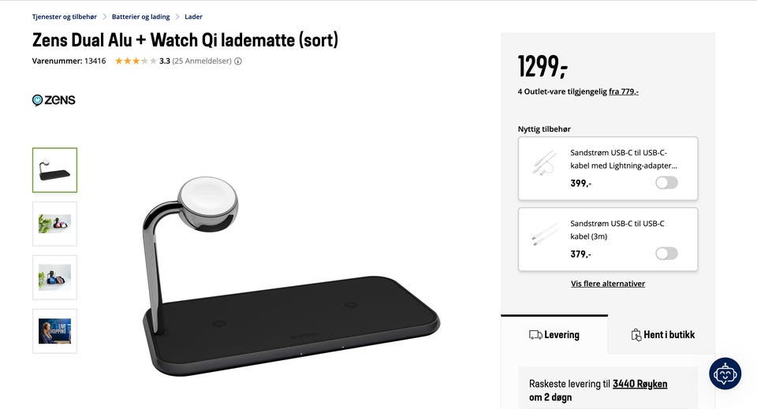Go to Batterier og lading breadcrumb
Image resolution: width=757 pixels, height=409 pixels.
coord(140,17)
